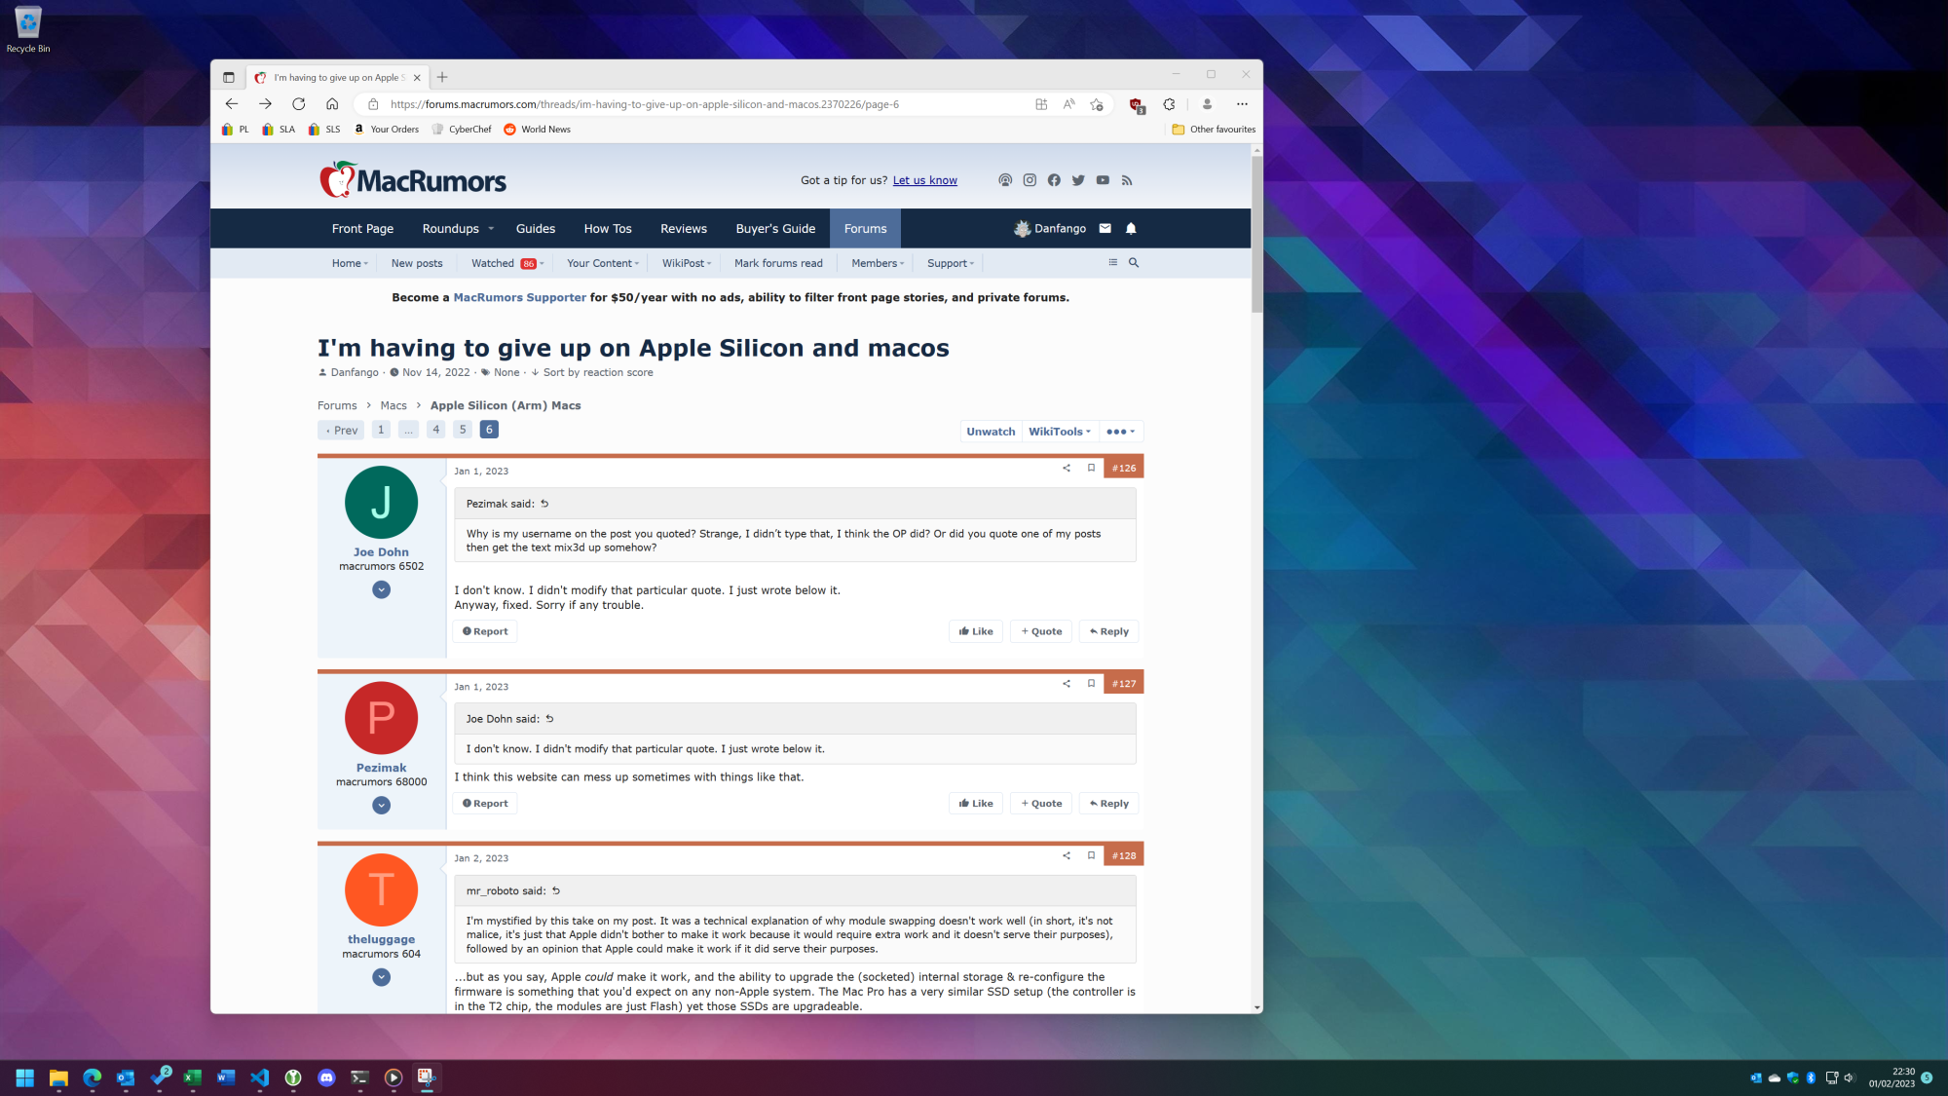Click the Instagram icon in header
The height and width of the screenshot is (1096, 1948).
pos(1030,180)
